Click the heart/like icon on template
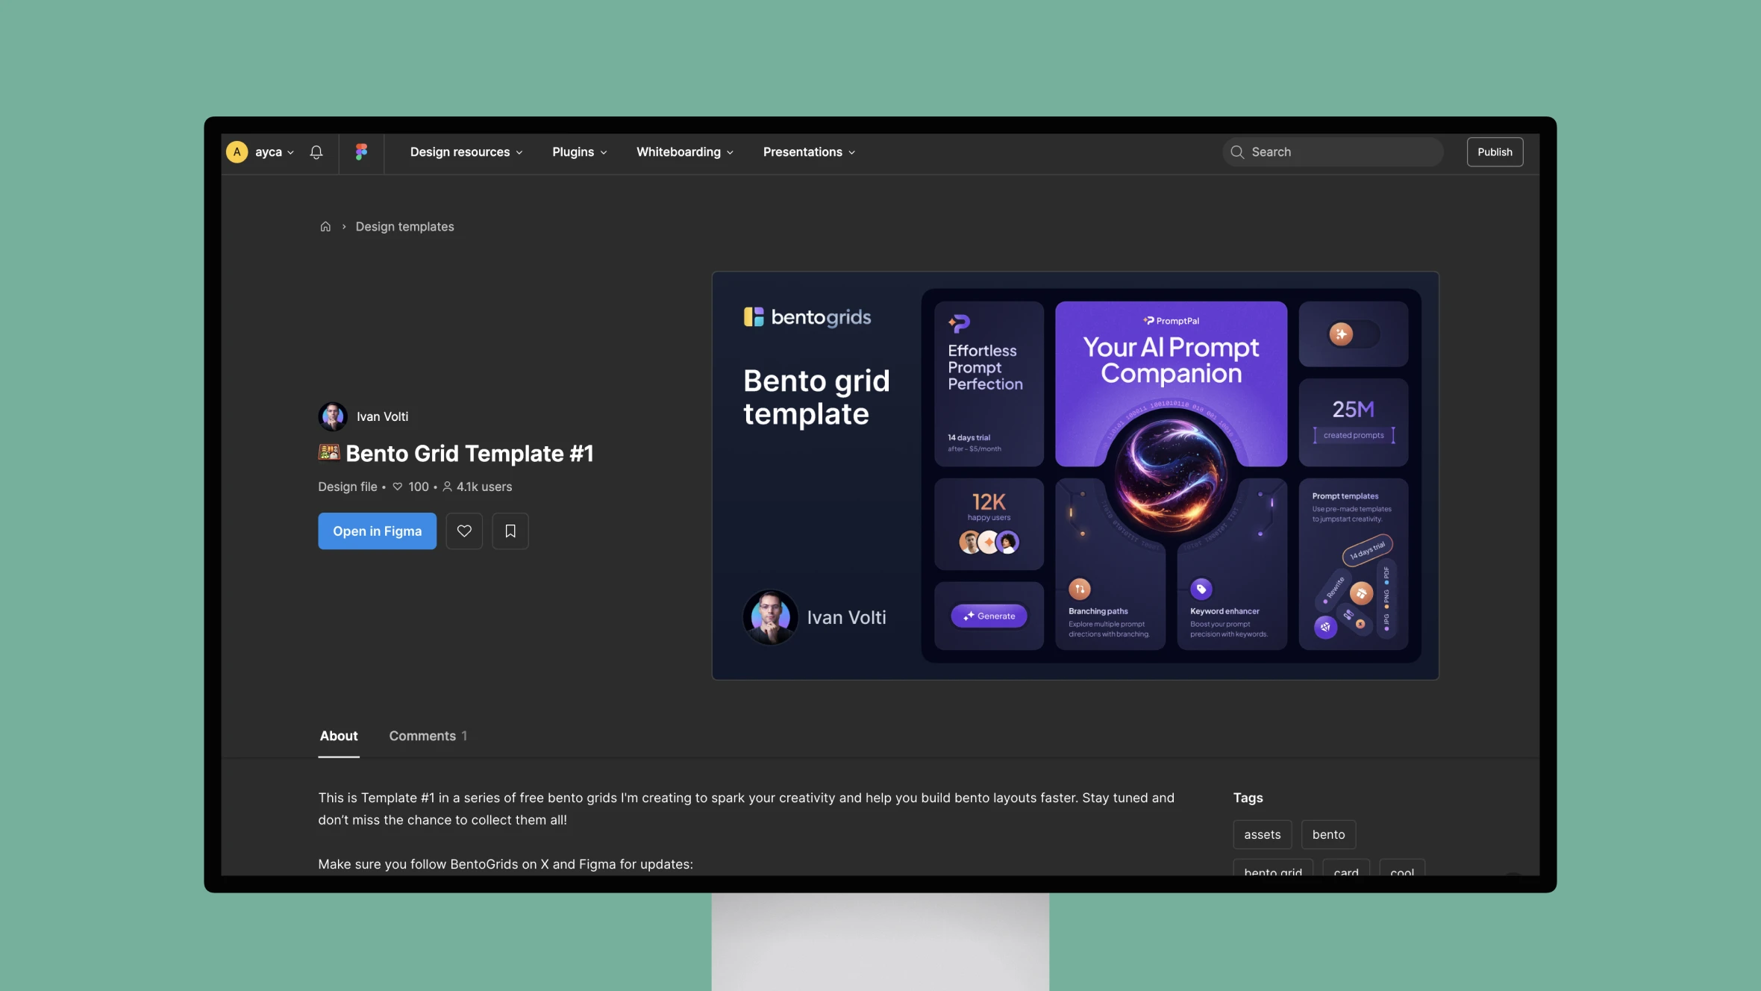The height and width of the screenshot is (991, 1761). click(x=463, y=530)
